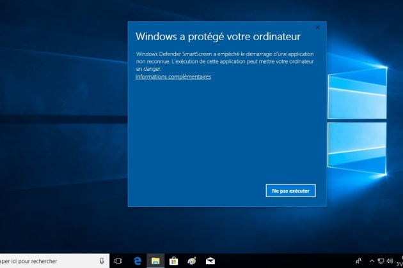The width and height of the screenshot is (403, 268).
Task: Show hidden system tray icons
Action: tap(372, 261)
